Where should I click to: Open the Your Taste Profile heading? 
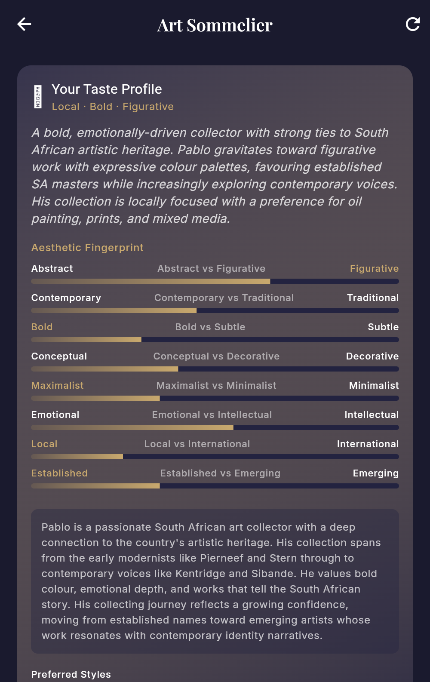pyautogui.click(x=107, y=89)
